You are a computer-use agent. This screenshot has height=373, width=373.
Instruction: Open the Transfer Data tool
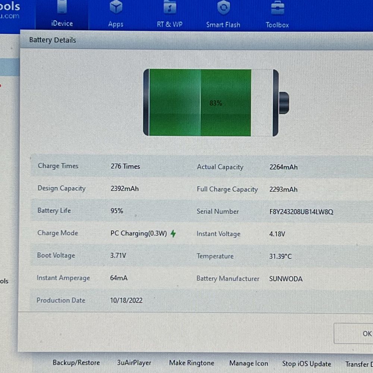(359, 364)
